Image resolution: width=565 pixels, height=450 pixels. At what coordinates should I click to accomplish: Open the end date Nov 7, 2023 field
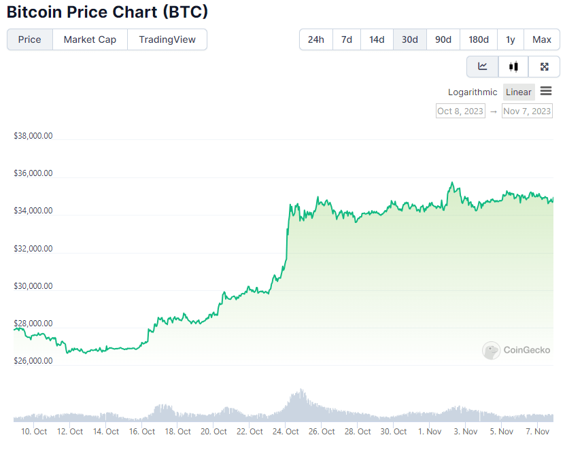point(527,111)
